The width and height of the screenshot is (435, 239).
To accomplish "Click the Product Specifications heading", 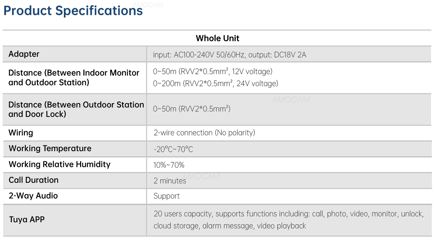I will [73, 11].
